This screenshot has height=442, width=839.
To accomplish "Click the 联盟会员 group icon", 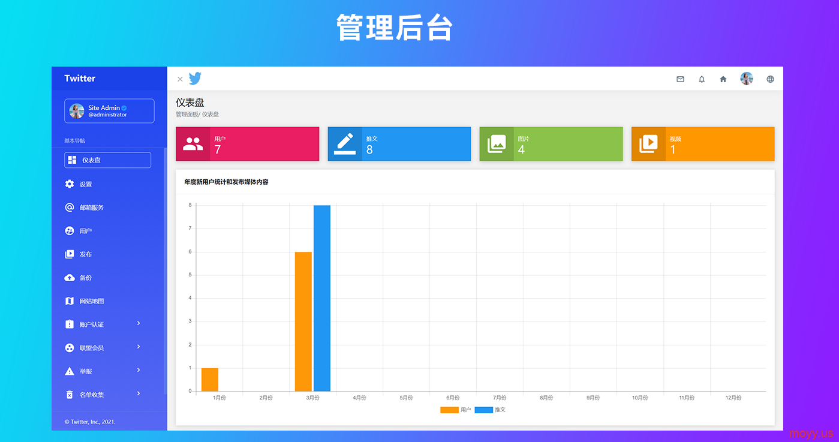I will coord(70,348).
